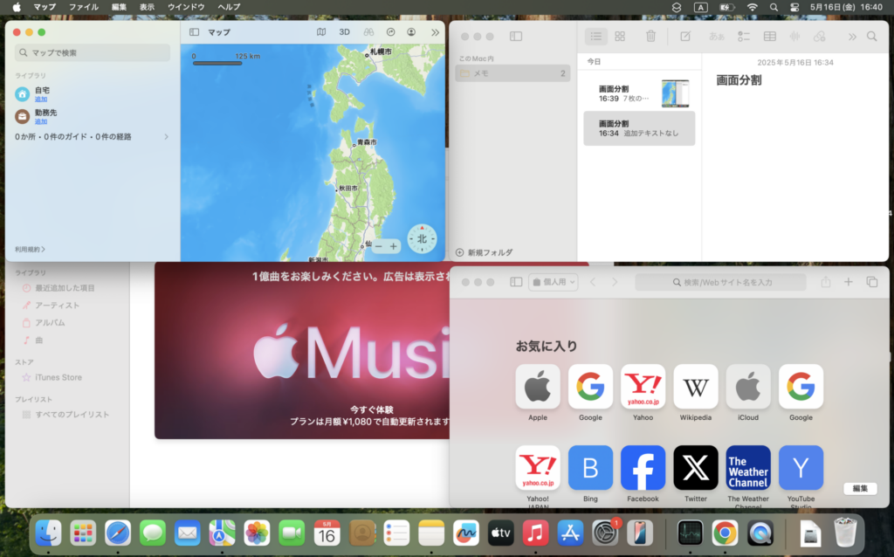Select すべてのプレイリスト in Music sidebar

67,415
